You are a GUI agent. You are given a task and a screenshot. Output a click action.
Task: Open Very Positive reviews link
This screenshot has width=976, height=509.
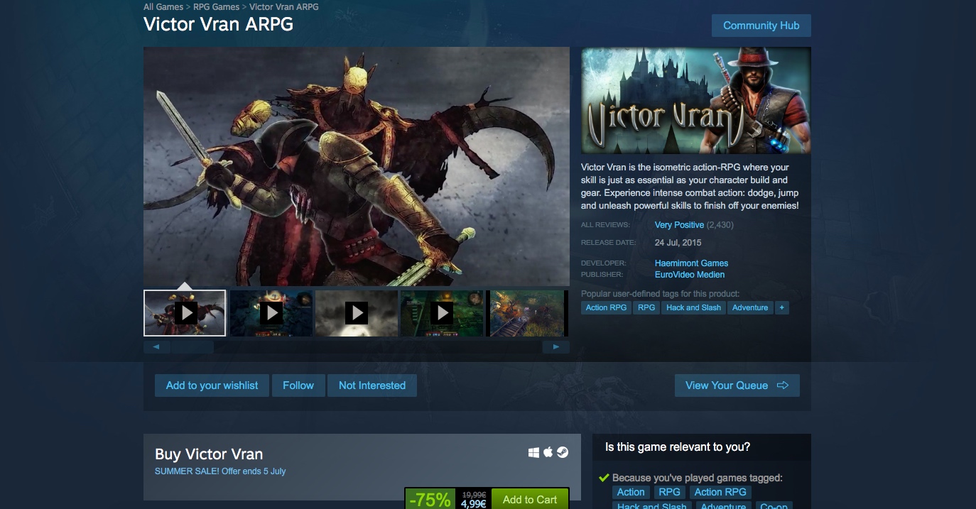(x=680, y=225)
